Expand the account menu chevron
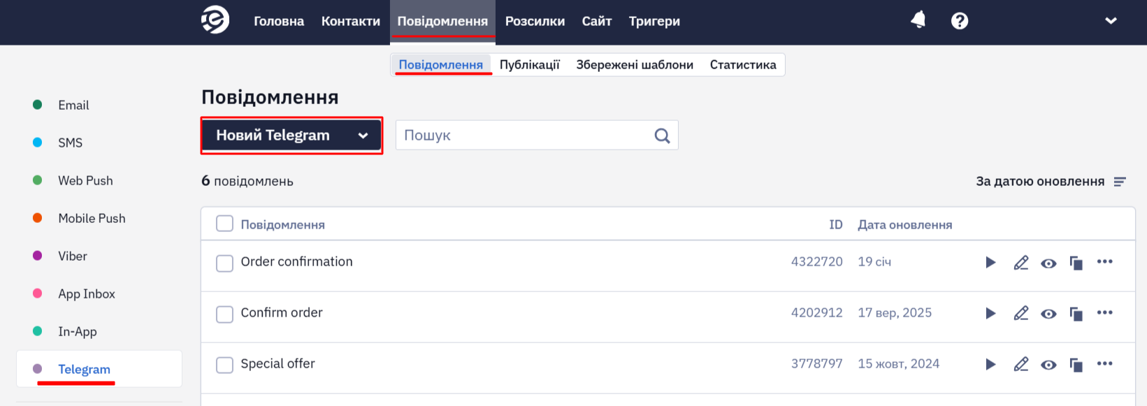The width and height of the screenshot is (1147, 406). 1111,21
